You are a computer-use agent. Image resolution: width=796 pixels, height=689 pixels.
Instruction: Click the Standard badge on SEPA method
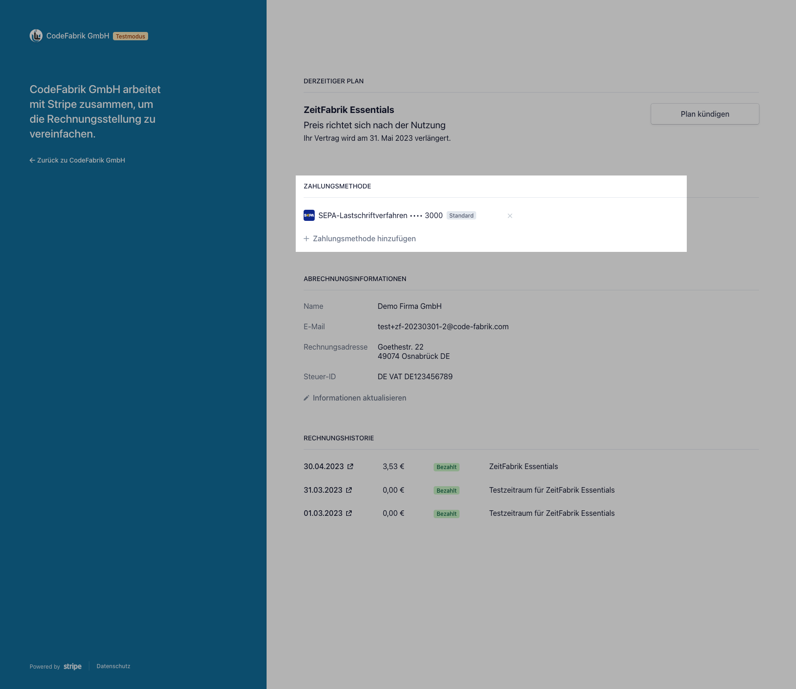(461, 215)
